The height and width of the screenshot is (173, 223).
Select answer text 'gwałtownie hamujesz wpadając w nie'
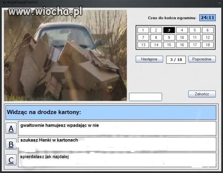60,125
